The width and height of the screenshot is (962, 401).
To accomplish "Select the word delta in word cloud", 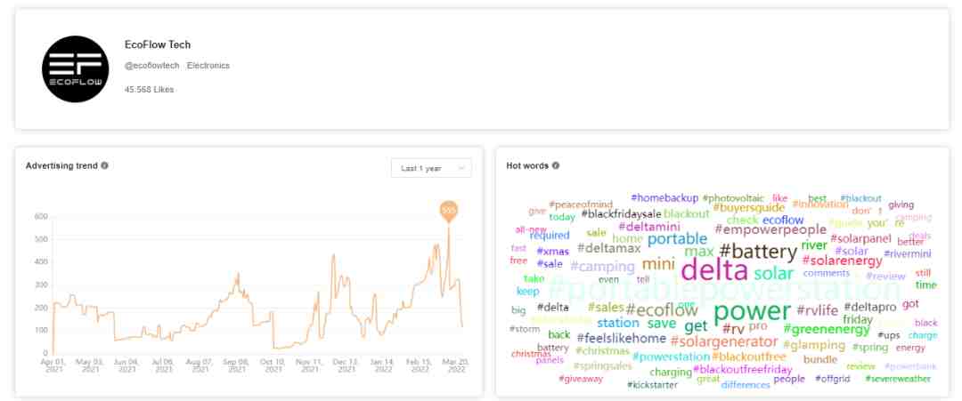I will coord(714,269).
